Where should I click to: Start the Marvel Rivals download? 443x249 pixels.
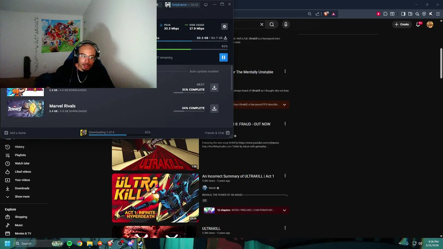click(x=214, y=108)
